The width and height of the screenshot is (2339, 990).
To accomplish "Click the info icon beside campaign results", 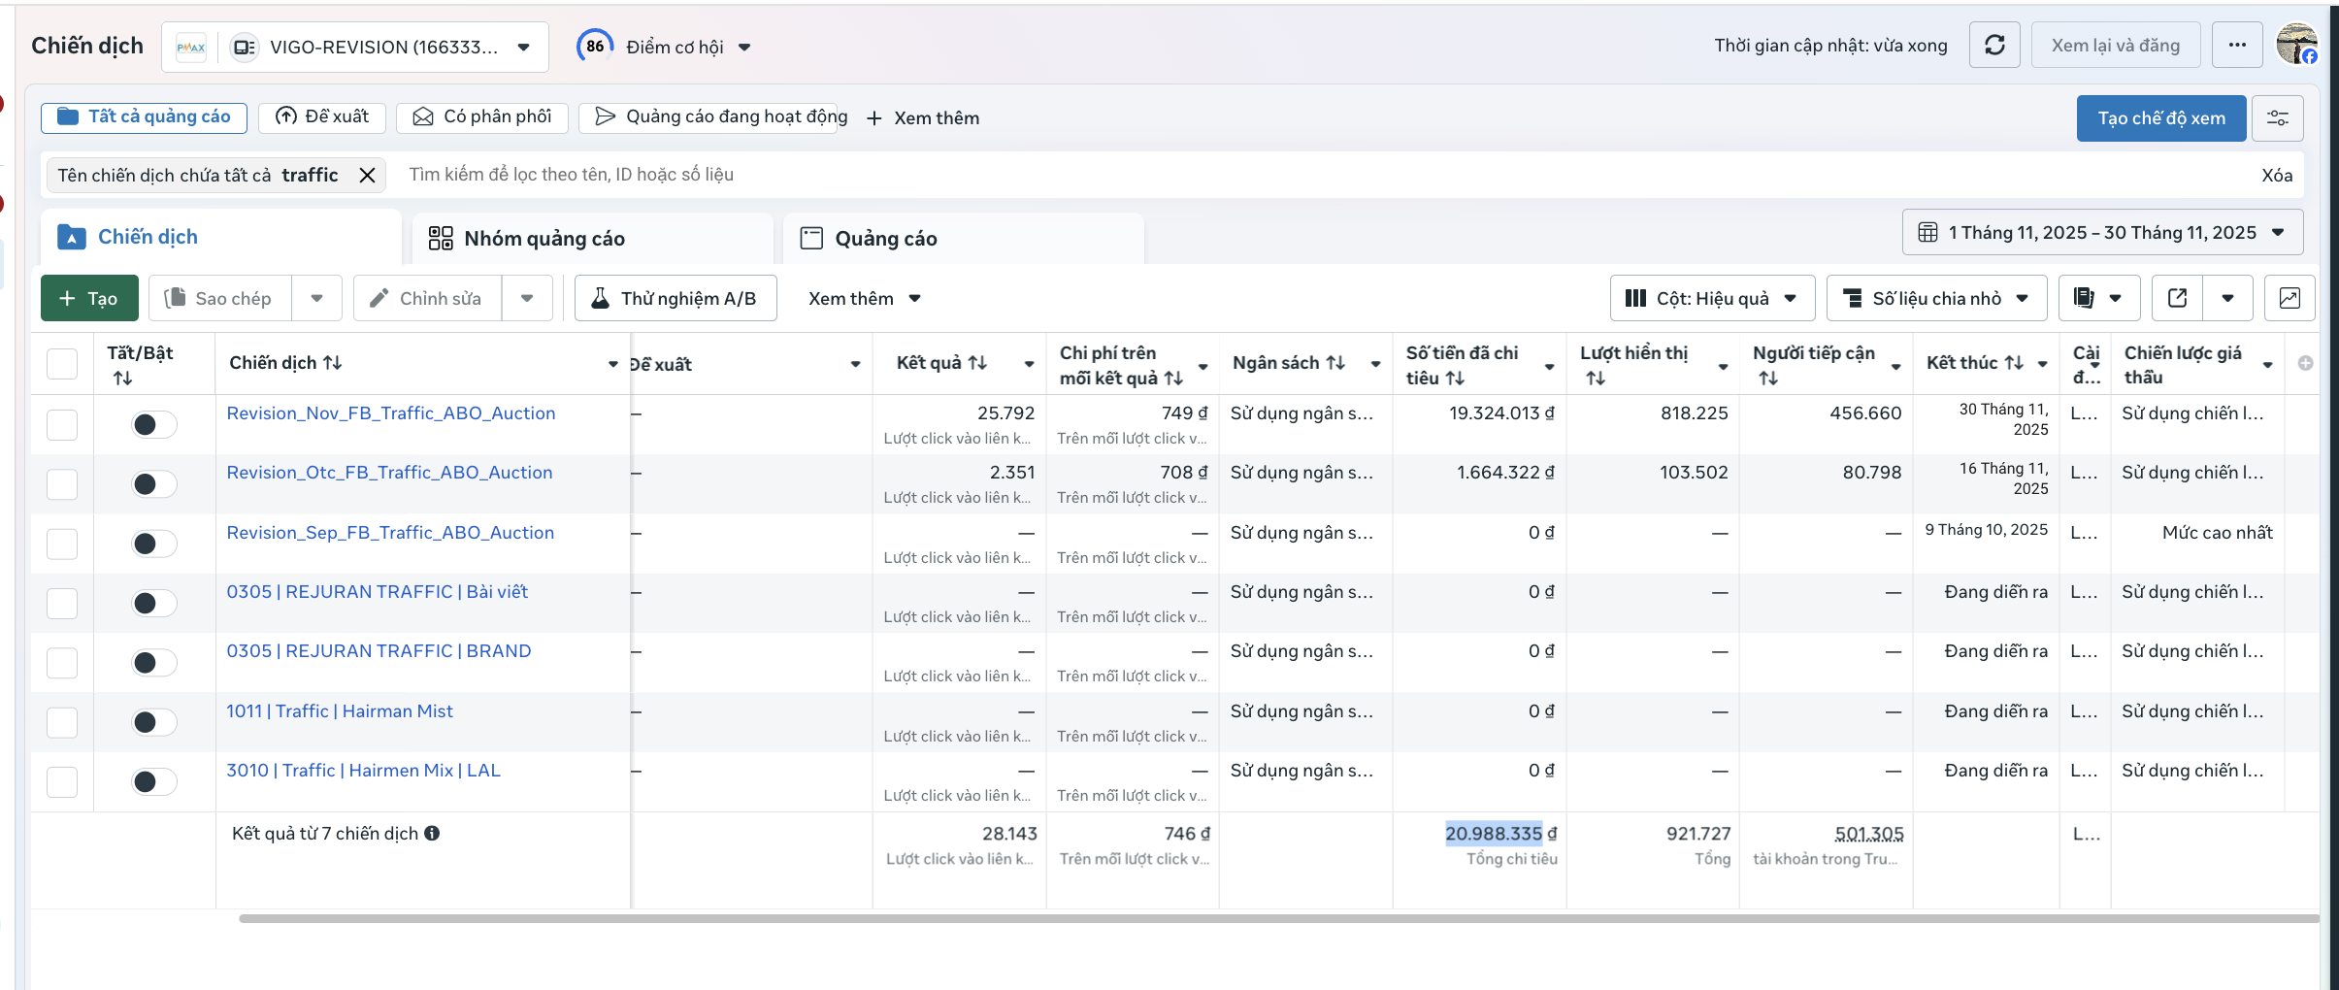I will [432, 833].
